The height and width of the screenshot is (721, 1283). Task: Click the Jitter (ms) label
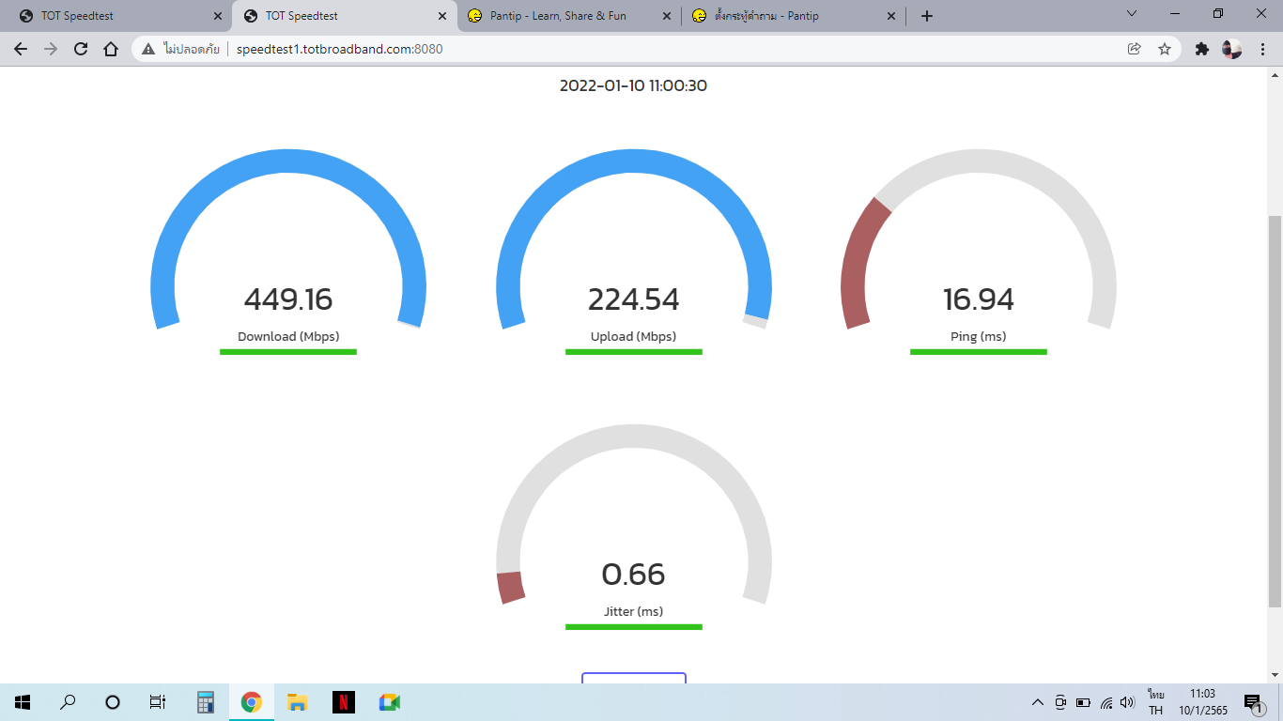click(x=634, y=611)
